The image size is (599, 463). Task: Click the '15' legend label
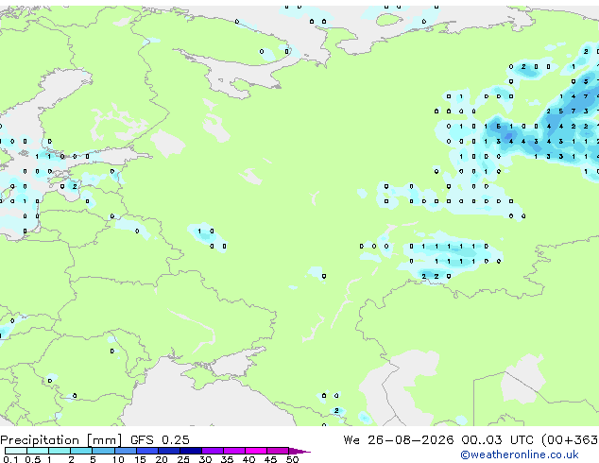click(x=140, y=459)
